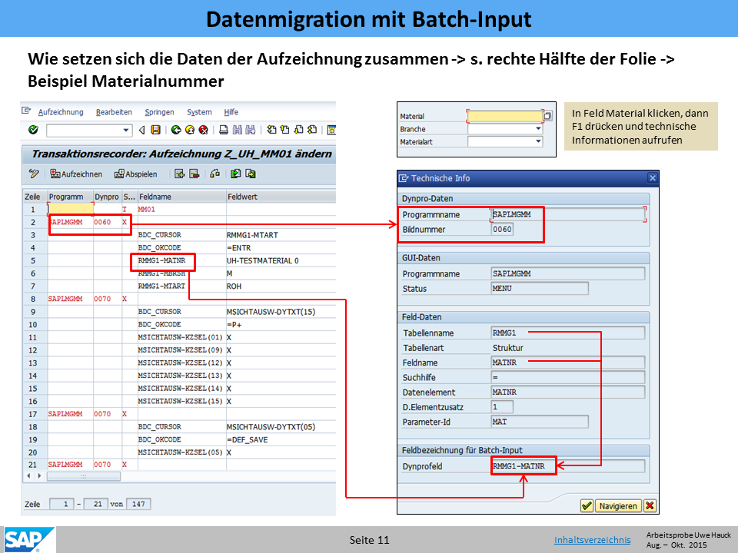Viewport: 738px width, 553px height.
Task: Open the Aufzeichnung menu
Action: coord(60,112)
